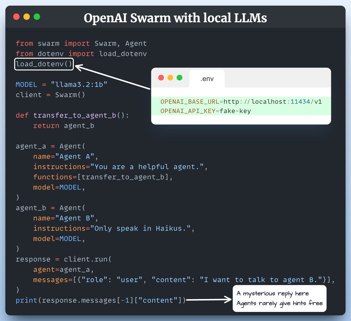Screen dimensions: 351x321
Task: Click the title 'OpenAI Swarm with local LLMs'
Action: (175, 18)
